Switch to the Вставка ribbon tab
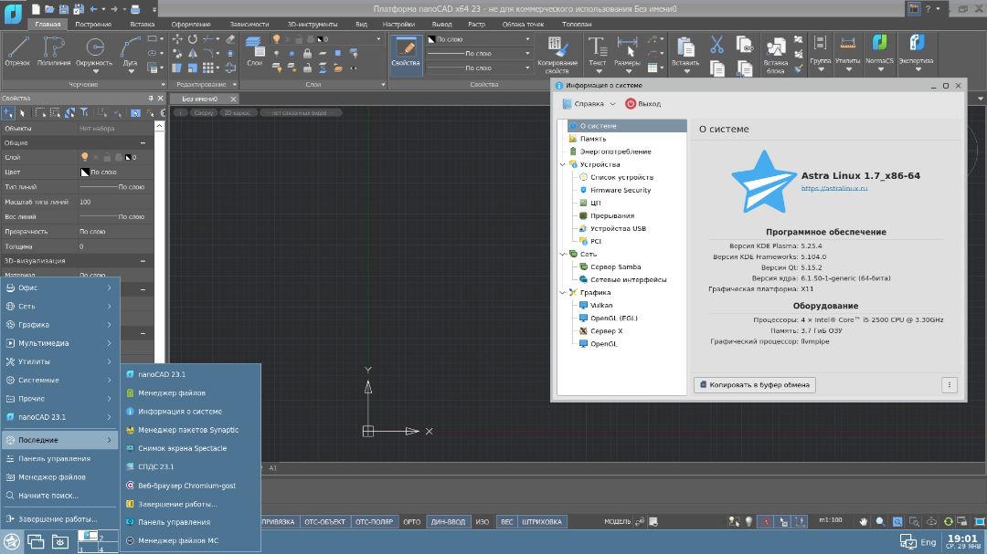This screenshot has height=554, width=987. (x=142, y=25)
